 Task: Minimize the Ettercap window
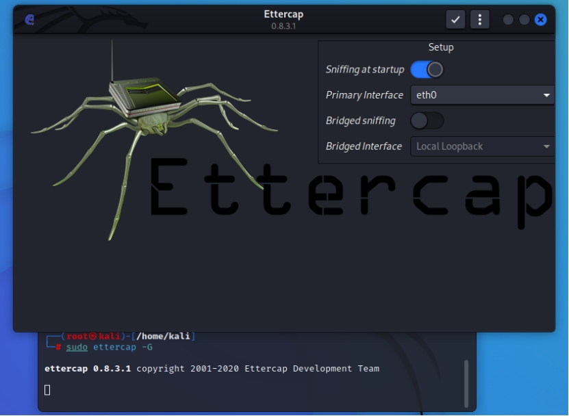point(508,19)
